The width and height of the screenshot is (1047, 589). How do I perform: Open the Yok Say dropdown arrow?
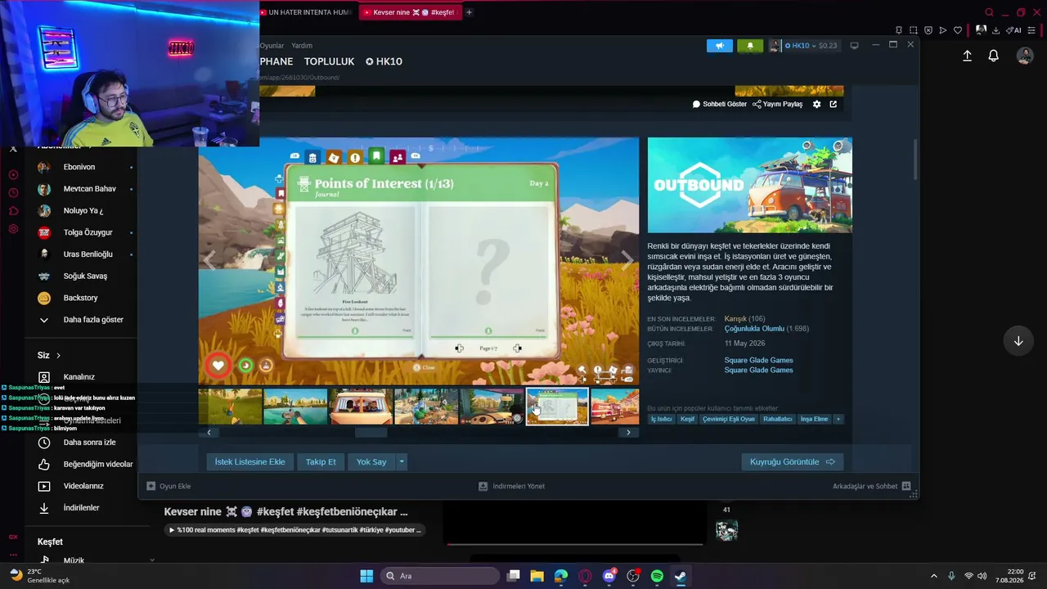(x=401, y=462)
